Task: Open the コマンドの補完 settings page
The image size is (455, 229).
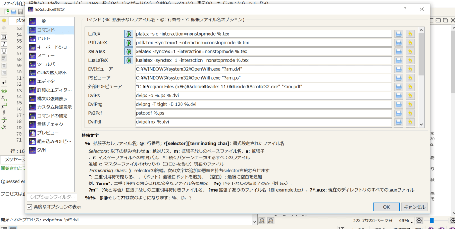Action: 51,116
